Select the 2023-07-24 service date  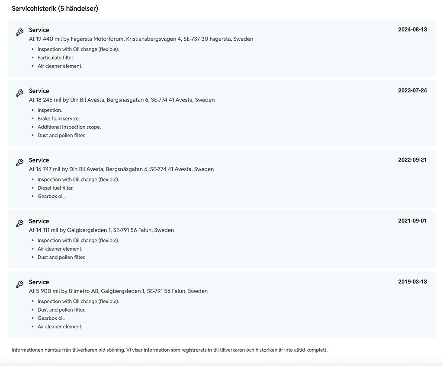[412, 90]
